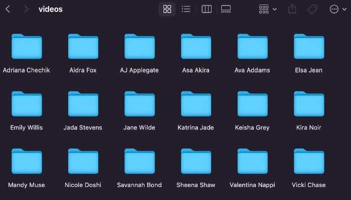
Task: Click the 'videos' window title
Action: tap(51, 9)
